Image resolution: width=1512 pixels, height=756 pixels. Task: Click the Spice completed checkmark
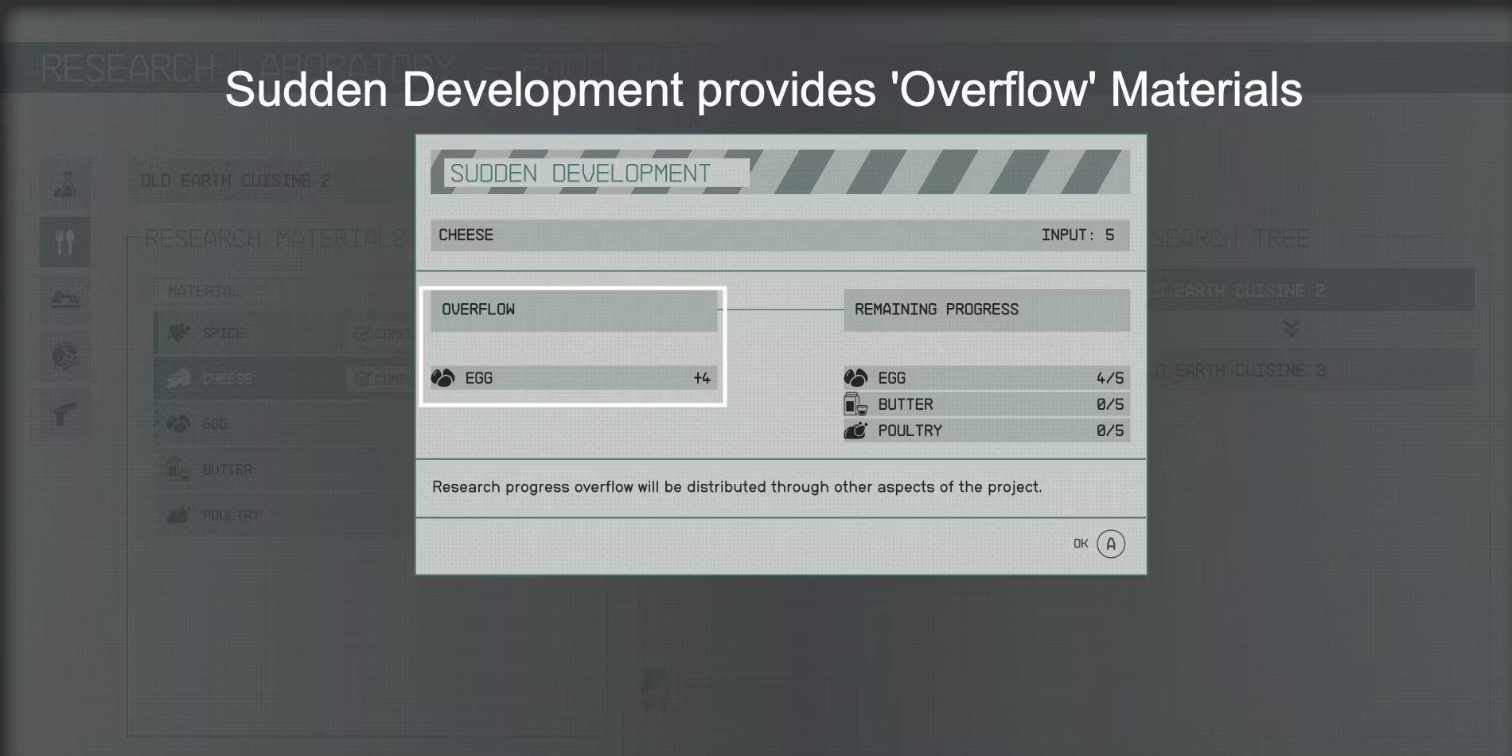click(362, 333)
